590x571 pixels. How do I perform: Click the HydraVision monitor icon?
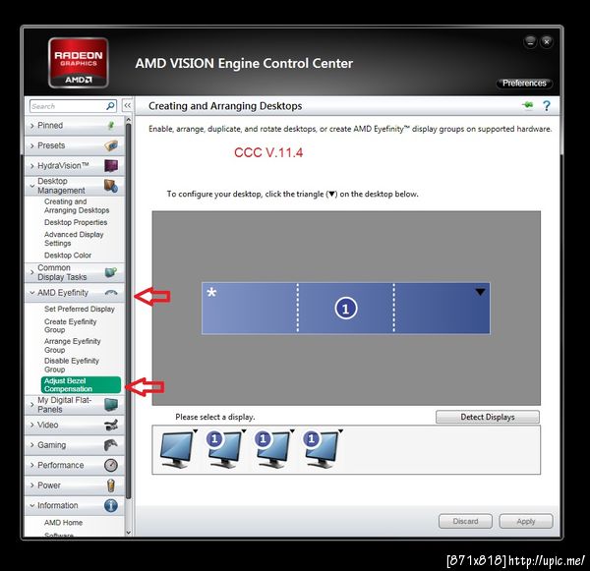coord(111,166)
